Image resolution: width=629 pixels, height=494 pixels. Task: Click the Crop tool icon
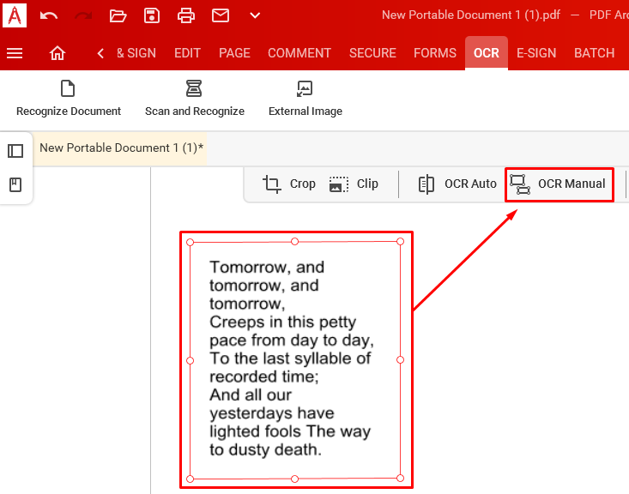coord(271,184)
